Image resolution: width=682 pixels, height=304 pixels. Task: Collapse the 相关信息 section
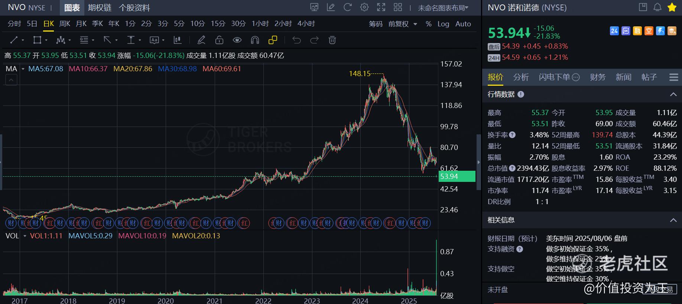(673, 220)
